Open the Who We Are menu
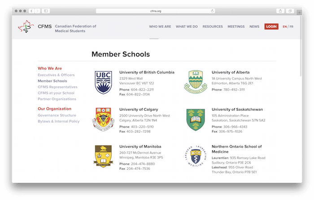 [x=160, y=27]
